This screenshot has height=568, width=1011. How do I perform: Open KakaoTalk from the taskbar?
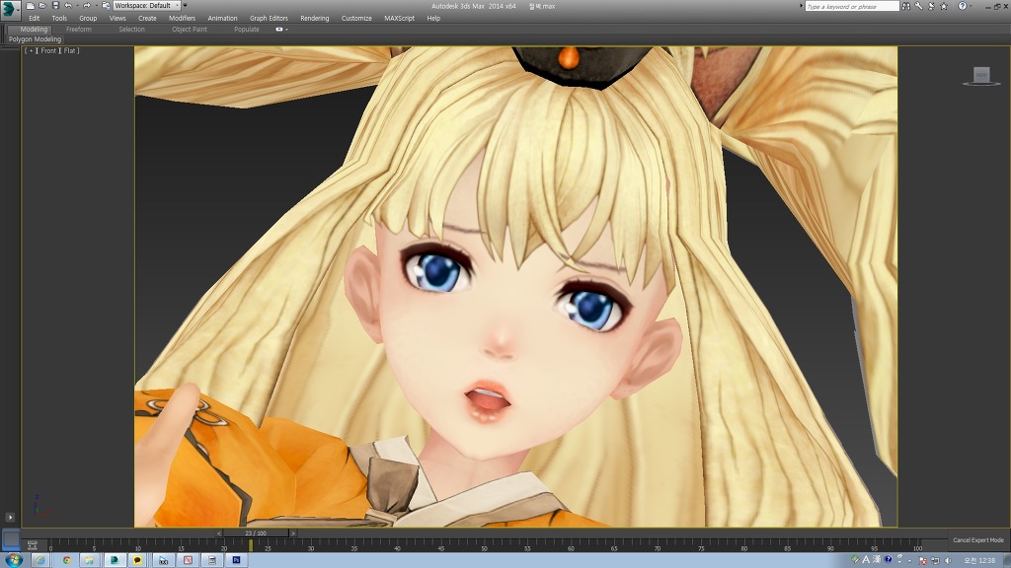point(137,560)
